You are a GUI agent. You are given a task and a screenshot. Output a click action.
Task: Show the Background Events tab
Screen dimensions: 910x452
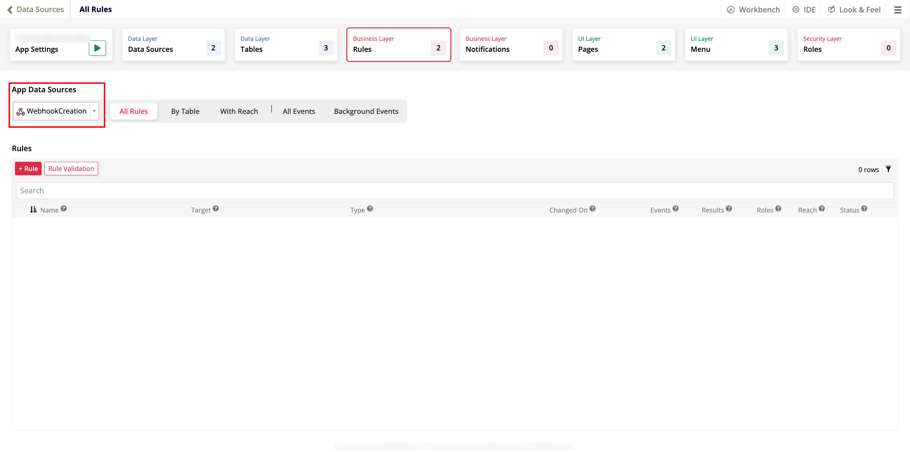[366, 111]
